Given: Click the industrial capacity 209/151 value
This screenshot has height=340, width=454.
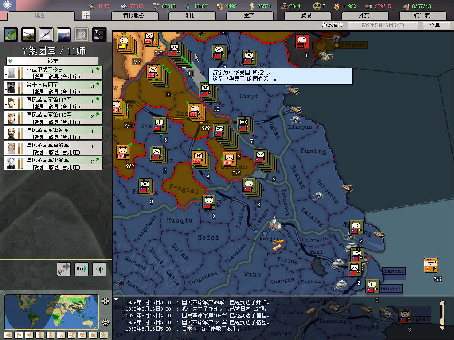Looking at the screenshot, I should pos(384,6).
